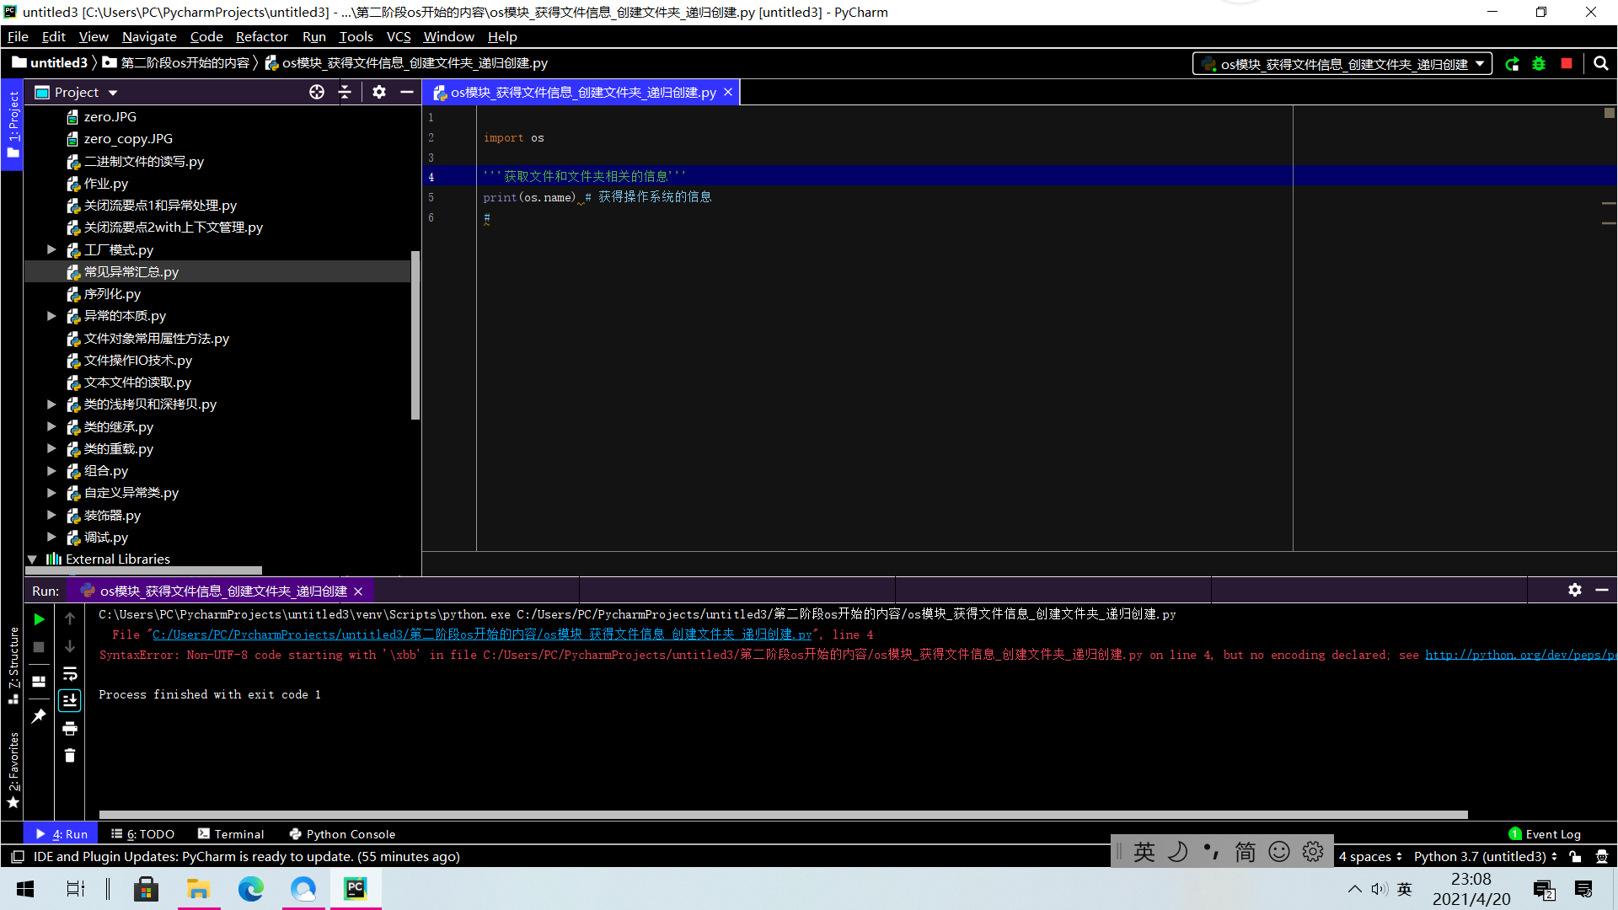Click the rerun icon in top toolbar

click(x=1512, y=64)
